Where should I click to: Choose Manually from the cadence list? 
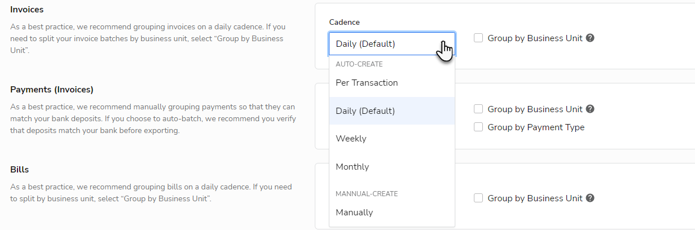pos(354,213)
